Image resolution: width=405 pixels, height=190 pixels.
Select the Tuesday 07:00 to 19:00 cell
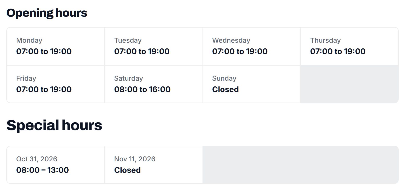pos(154,46)
